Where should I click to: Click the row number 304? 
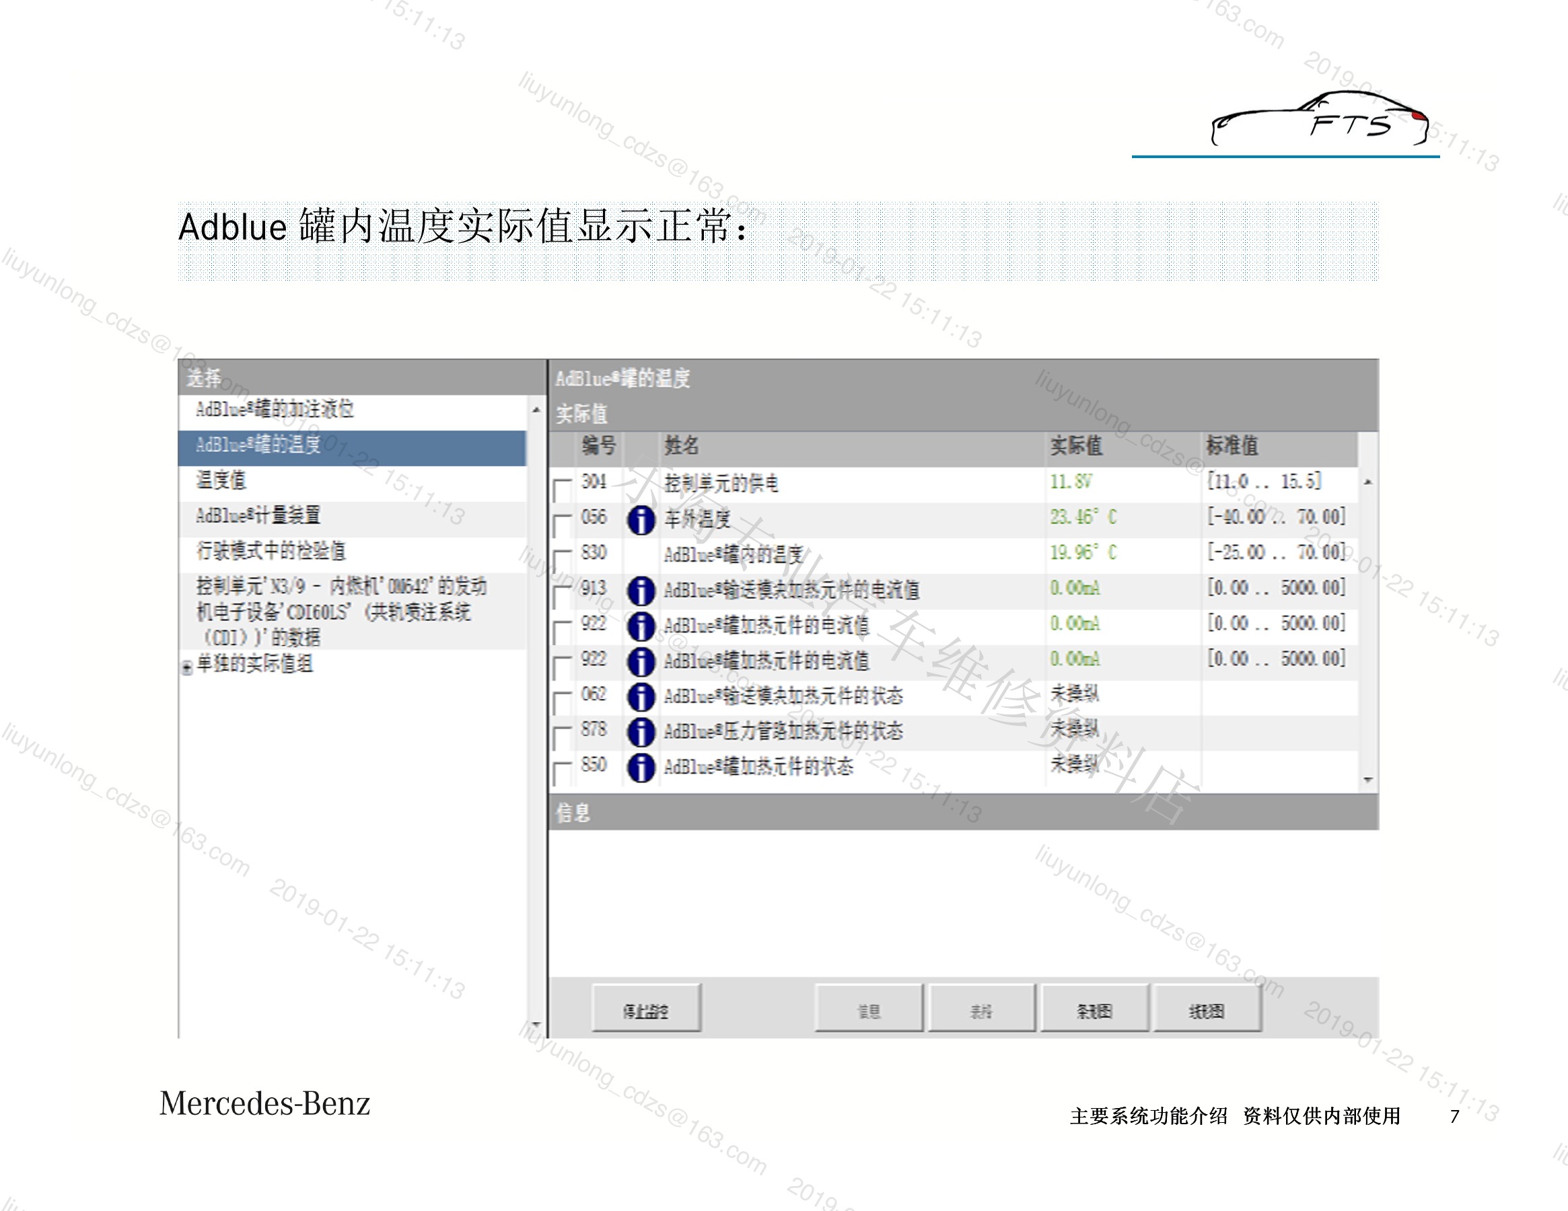[x=594, y=482]
